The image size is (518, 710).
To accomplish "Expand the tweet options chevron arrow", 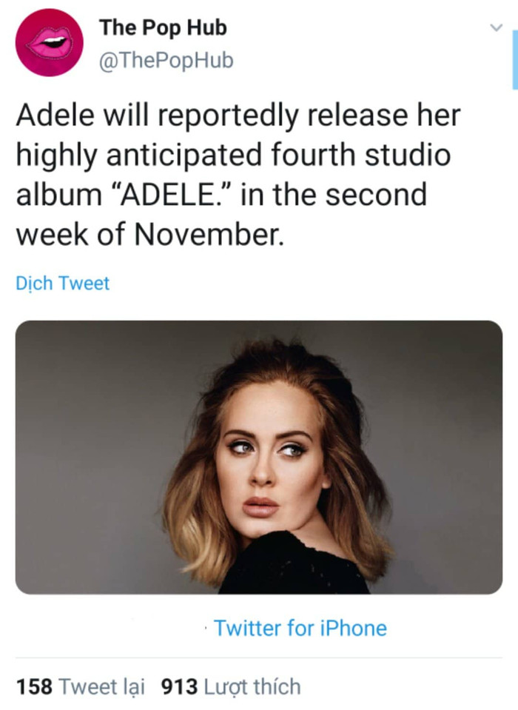I will click(497, 28).
